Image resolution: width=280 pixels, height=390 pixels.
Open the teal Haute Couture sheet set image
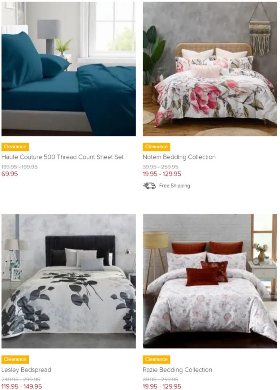click(x=69, y=69)
